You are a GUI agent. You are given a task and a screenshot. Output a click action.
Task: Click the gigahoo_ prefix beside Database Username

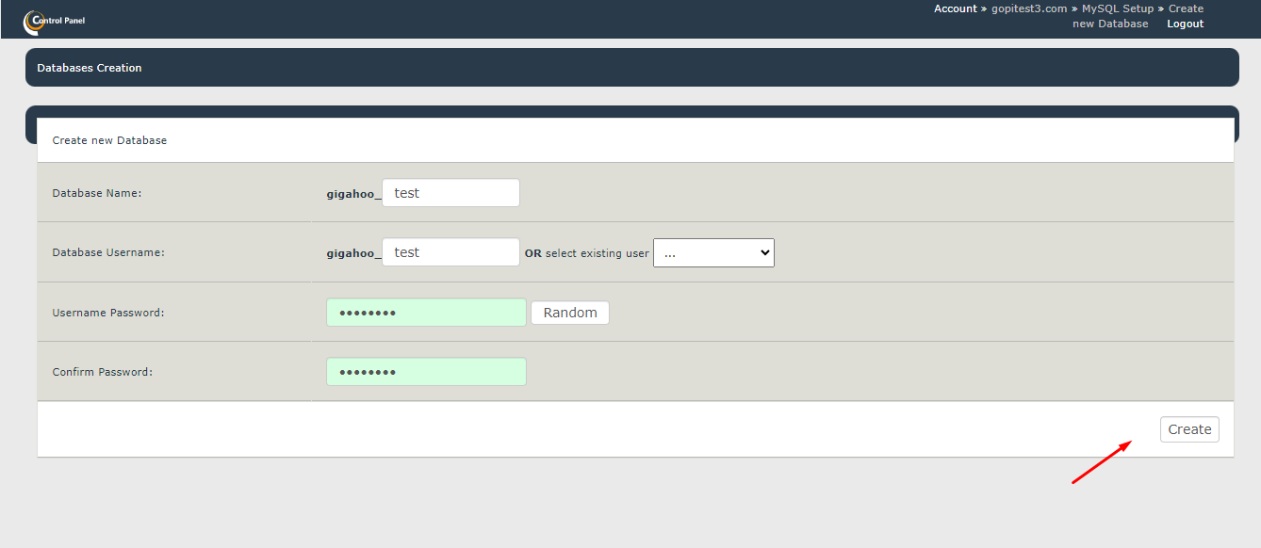354,253
